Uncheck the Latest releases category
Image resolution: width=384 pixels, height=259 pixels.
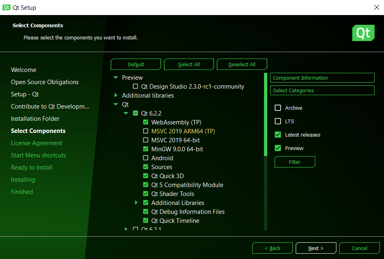click(278, 135)
